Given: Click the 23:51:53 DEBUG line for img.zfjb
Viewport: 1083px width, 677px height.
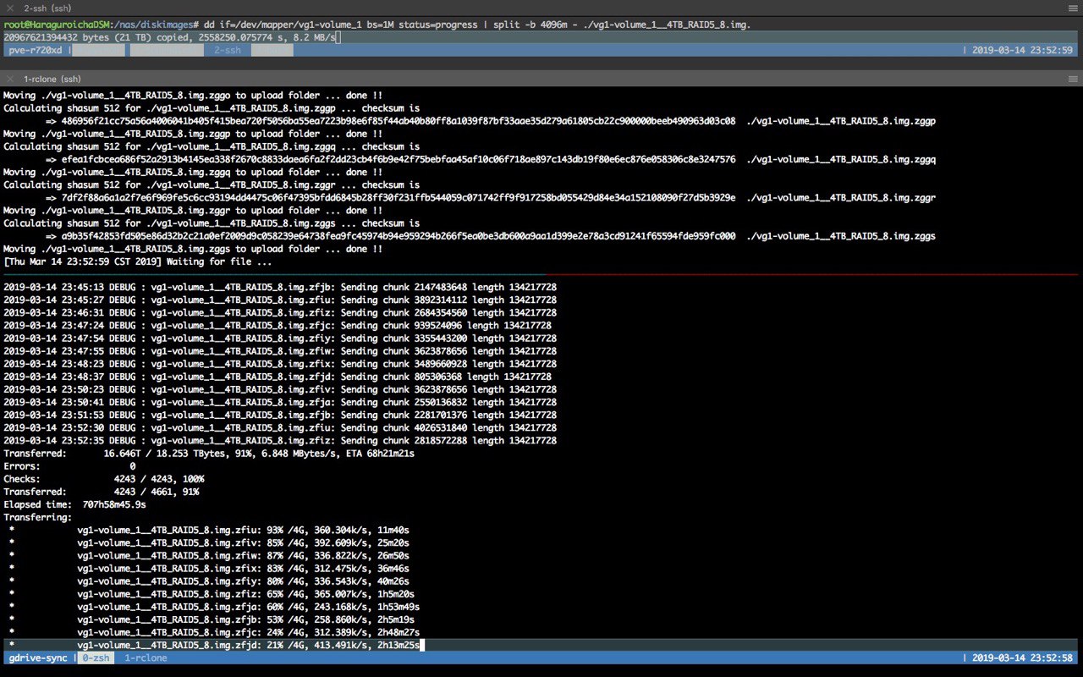Looking at the screenshot, I should pos(280,415).
